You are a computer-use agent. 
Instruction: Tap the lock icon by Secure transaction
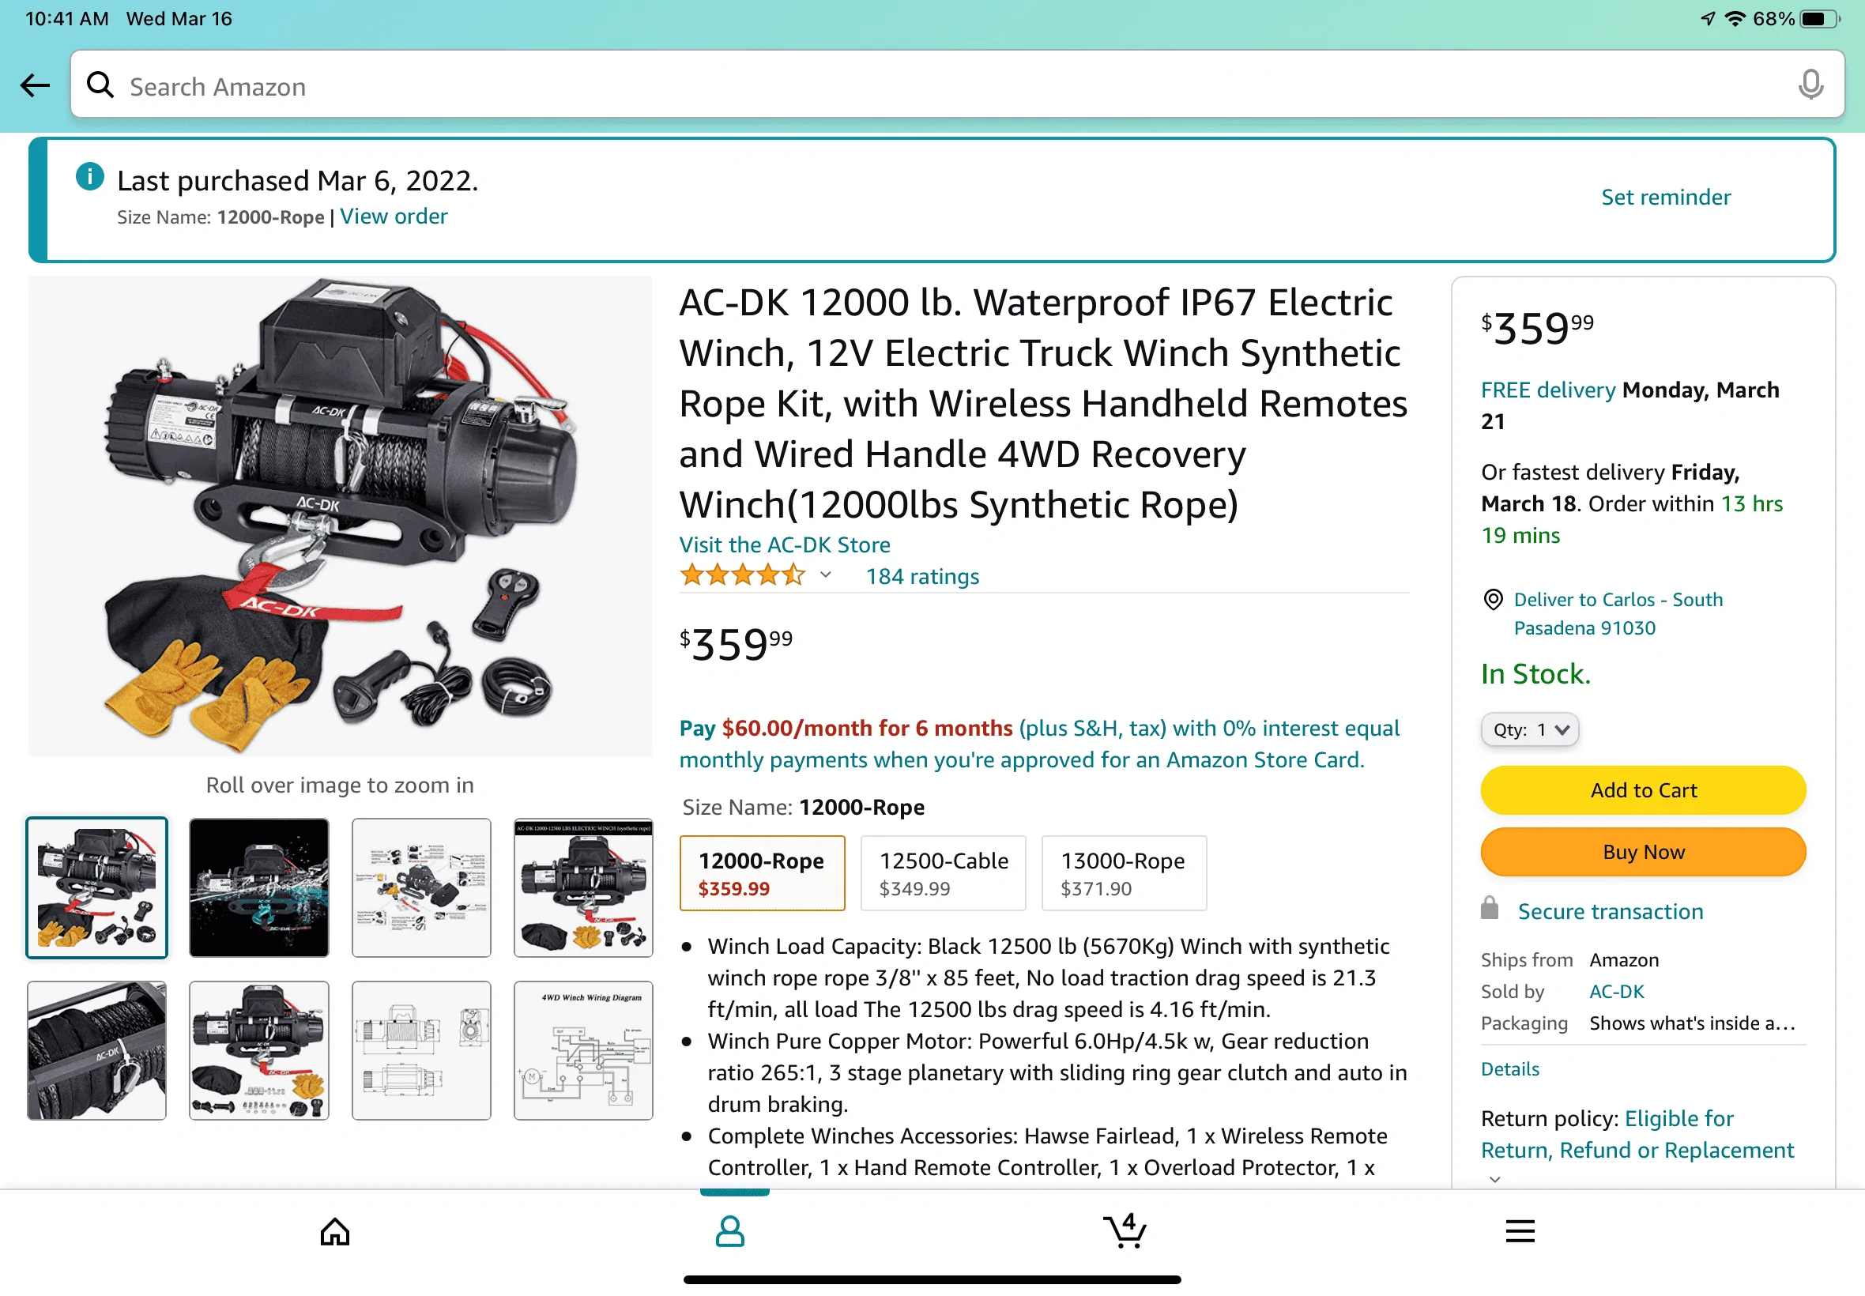click(1489, 908)
